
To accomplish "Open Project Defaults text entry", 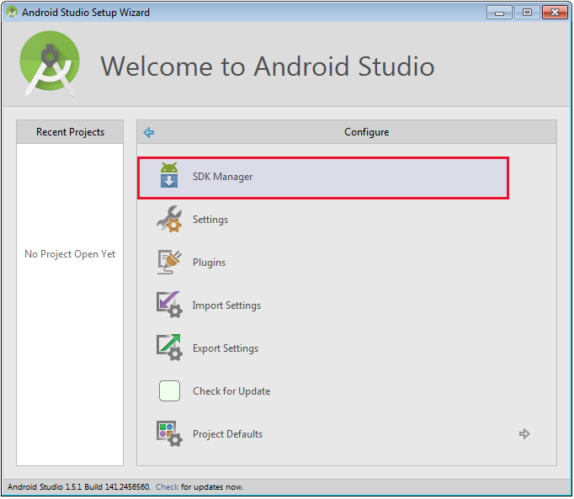I will 228,434.
